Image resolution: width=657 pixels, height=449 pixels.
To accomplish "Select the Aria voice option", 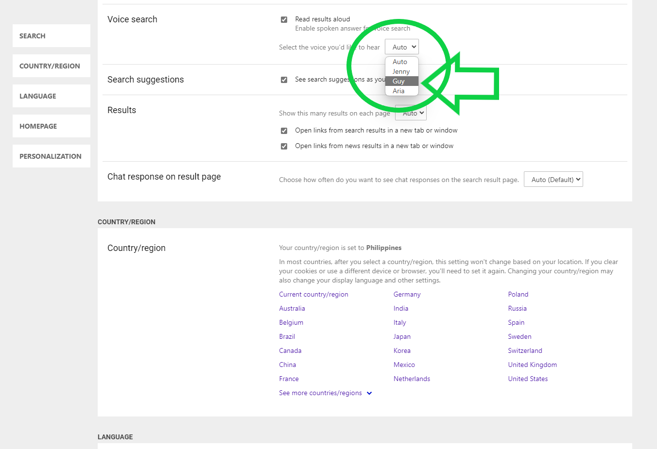I will (398, 91).
